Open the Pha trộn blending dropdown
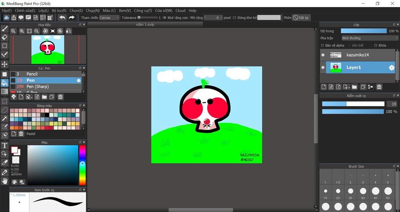This screenshot has height=212, width=400. [x=370, y=38]
